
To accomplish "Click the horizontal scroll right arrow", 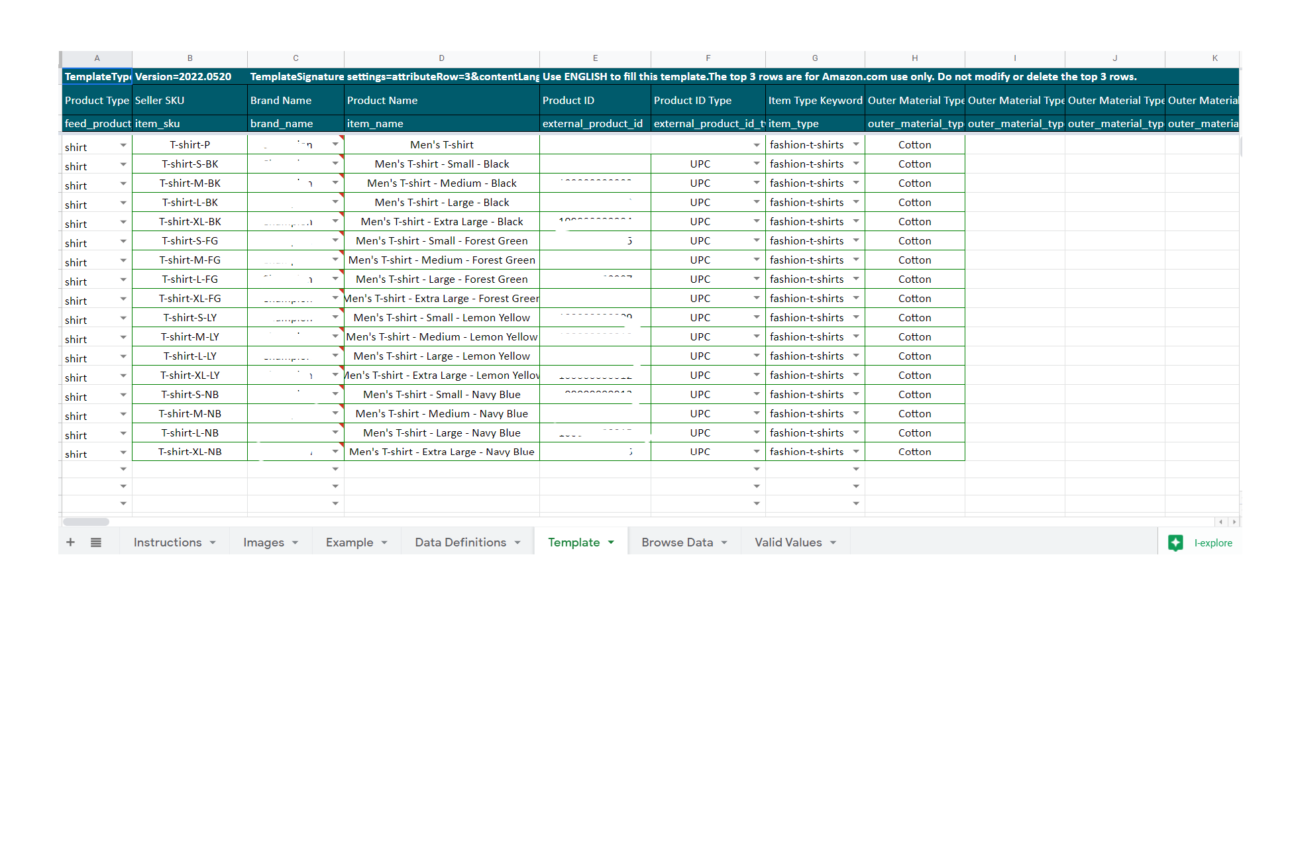I will [1234, 522].
